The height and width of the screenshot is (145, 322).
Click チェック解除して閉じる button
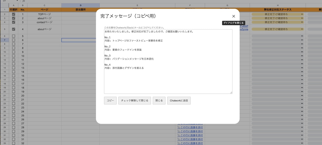click(x=135, y=101)
